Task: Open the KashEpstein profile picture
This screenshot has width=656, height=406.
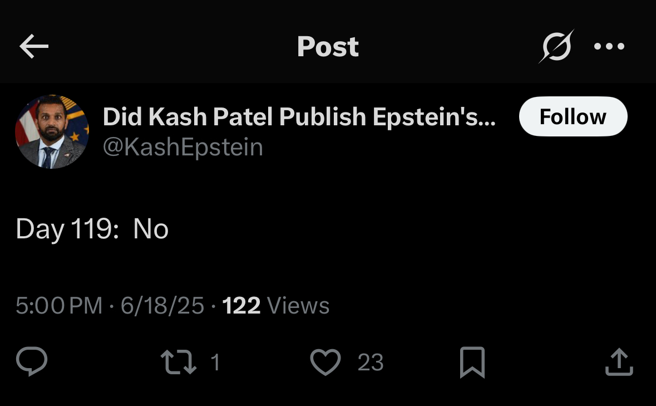Action: (52, 131)
